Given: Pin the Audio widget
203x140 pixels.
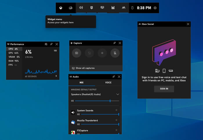Looking at the screenshot, I should 114,77.
